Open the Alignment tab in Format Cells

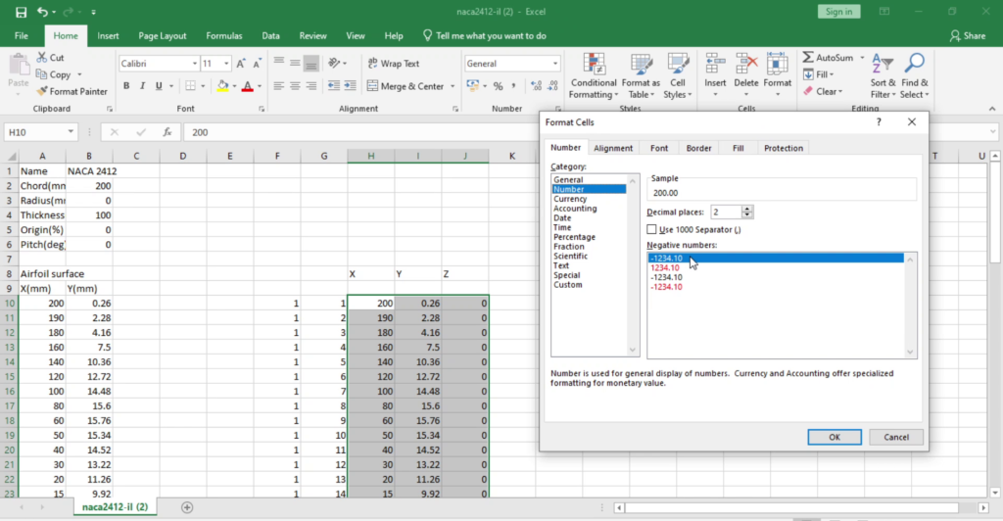coord(613,148)
